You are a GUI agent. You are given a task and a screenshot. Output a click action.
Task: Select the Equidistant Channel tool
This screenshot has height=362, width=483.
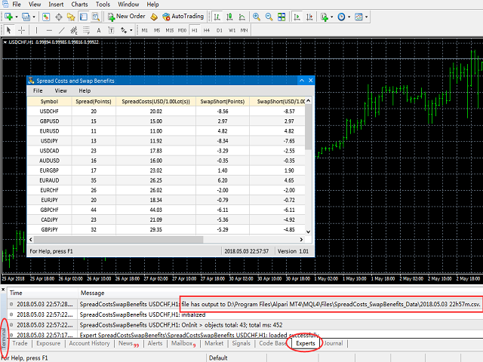(x=74, y=30)
